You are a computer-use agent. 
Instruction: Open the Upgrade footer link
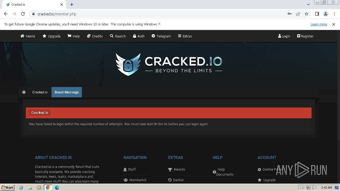click(x=267, y=180)
